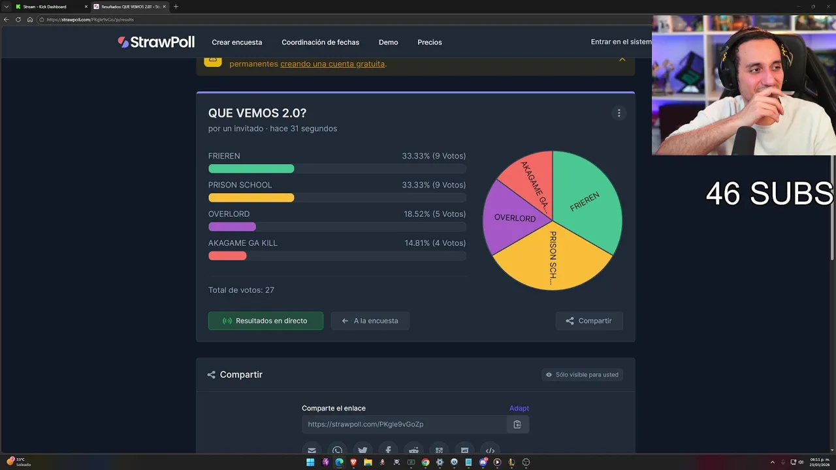This screenshot has width=836, height=470.
Task: Open the browser tab list chevron
Action: [7, 7]
